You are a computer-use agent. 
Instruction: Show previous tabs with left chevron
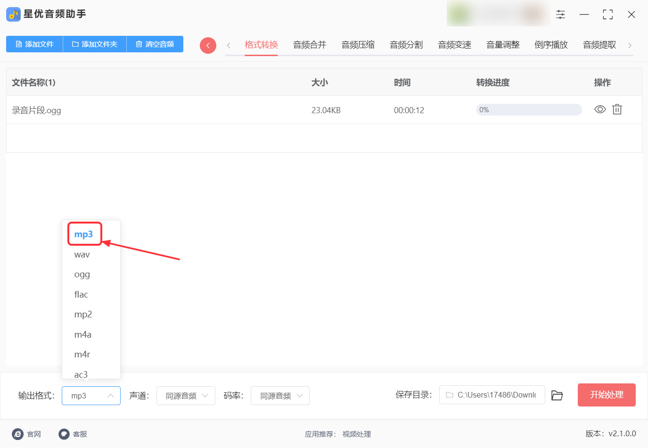click(x=229, y=45)
